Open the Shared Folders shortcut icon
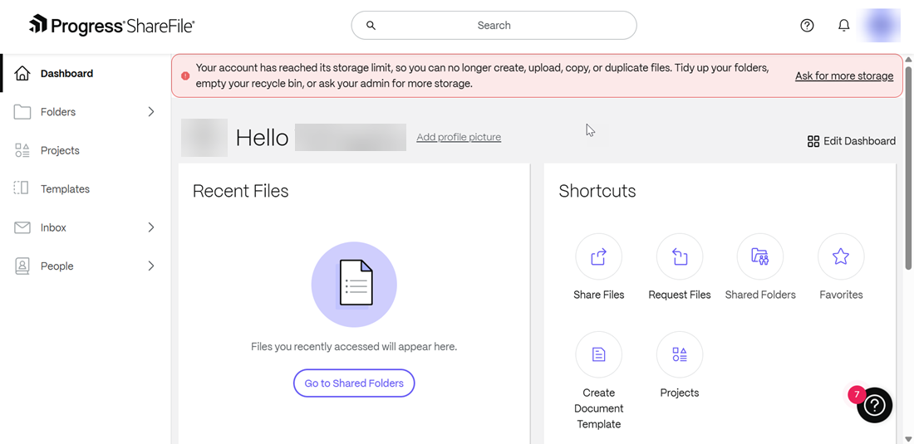The height and width of the screenshot is (444, 914). [759, 257]
